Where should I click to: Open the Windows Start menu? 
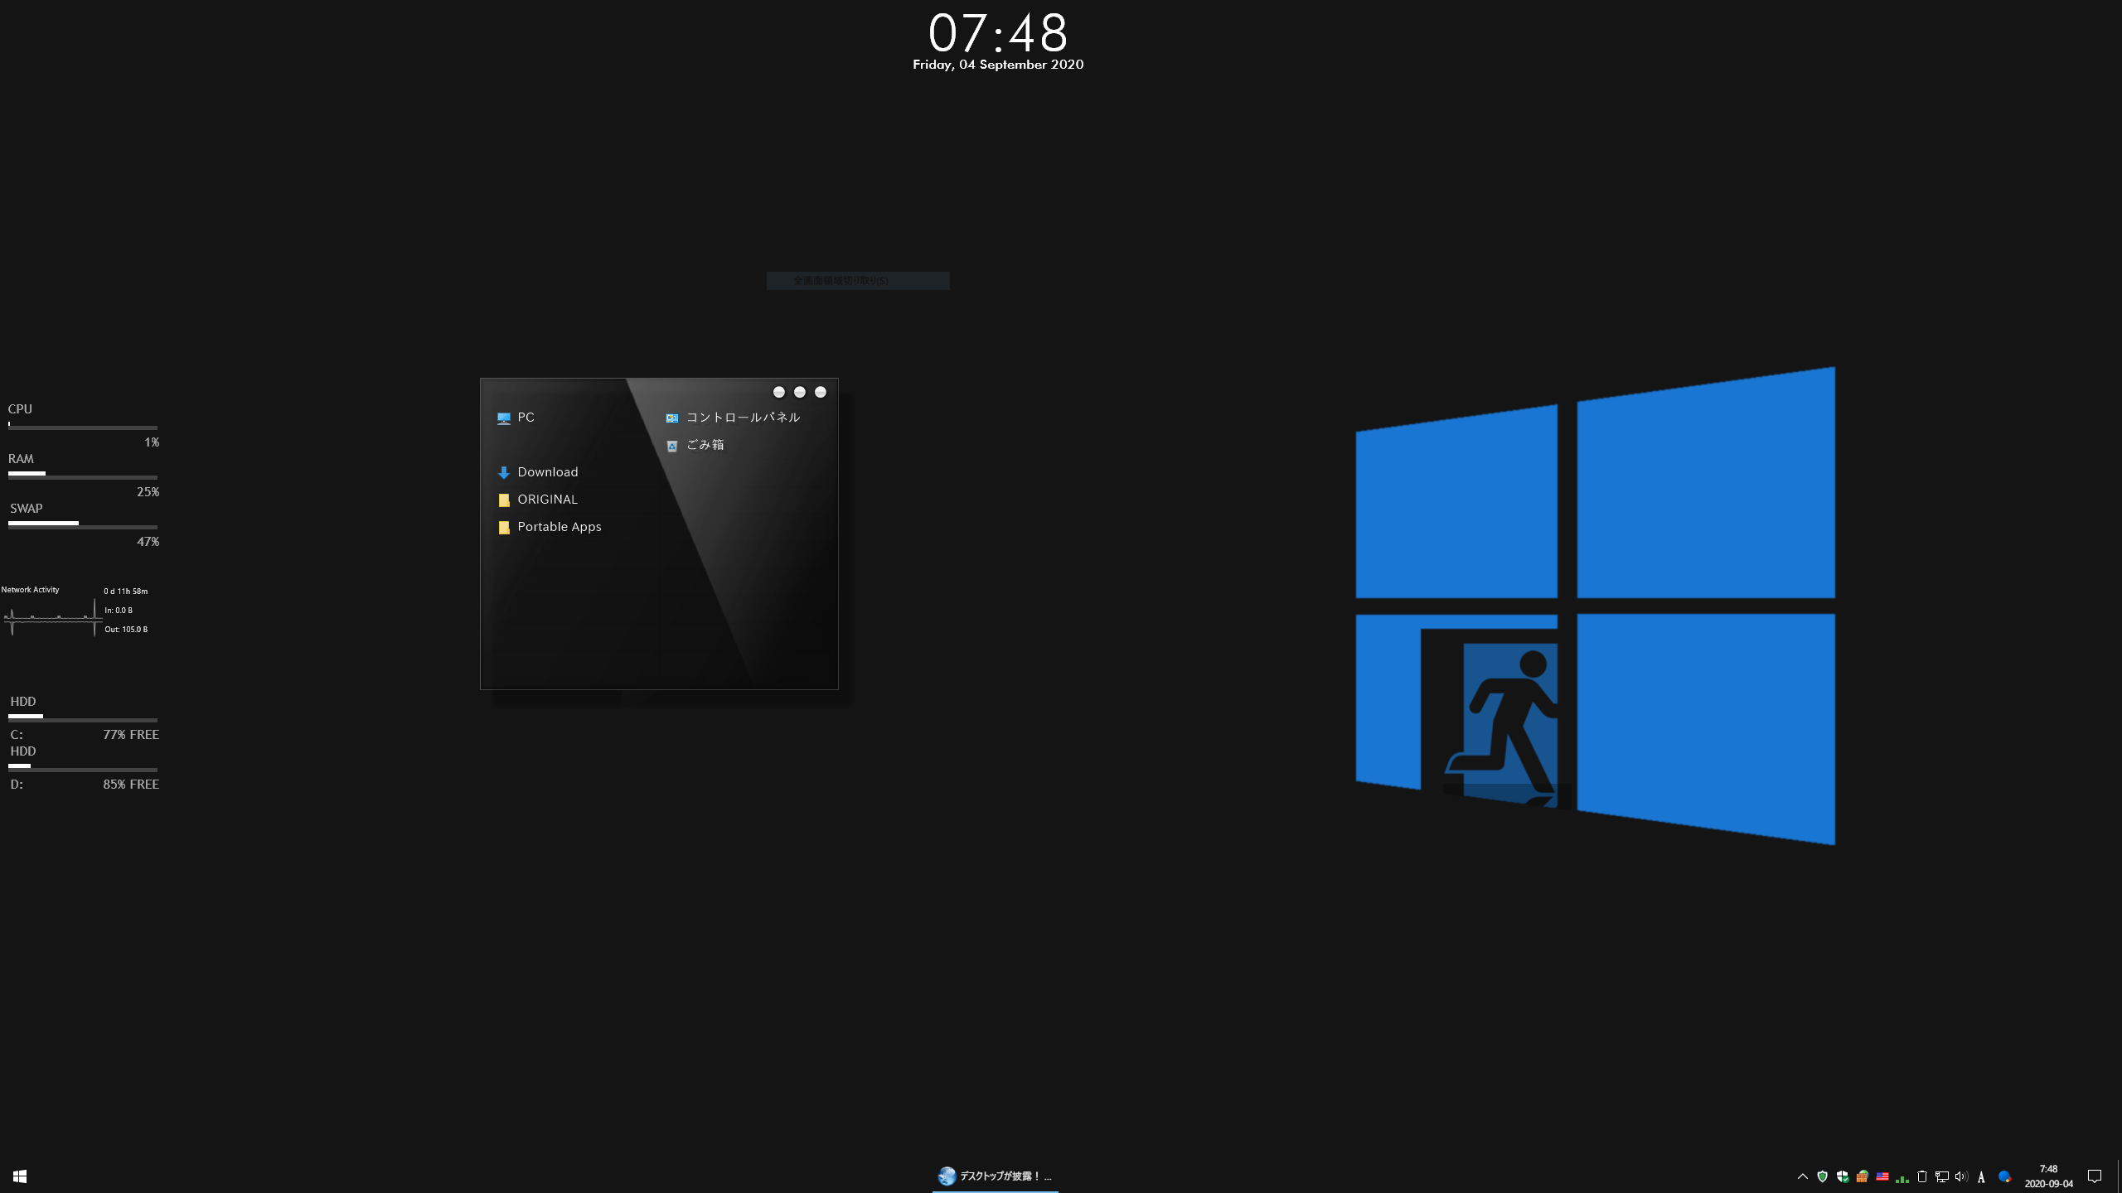[20, 1176]
